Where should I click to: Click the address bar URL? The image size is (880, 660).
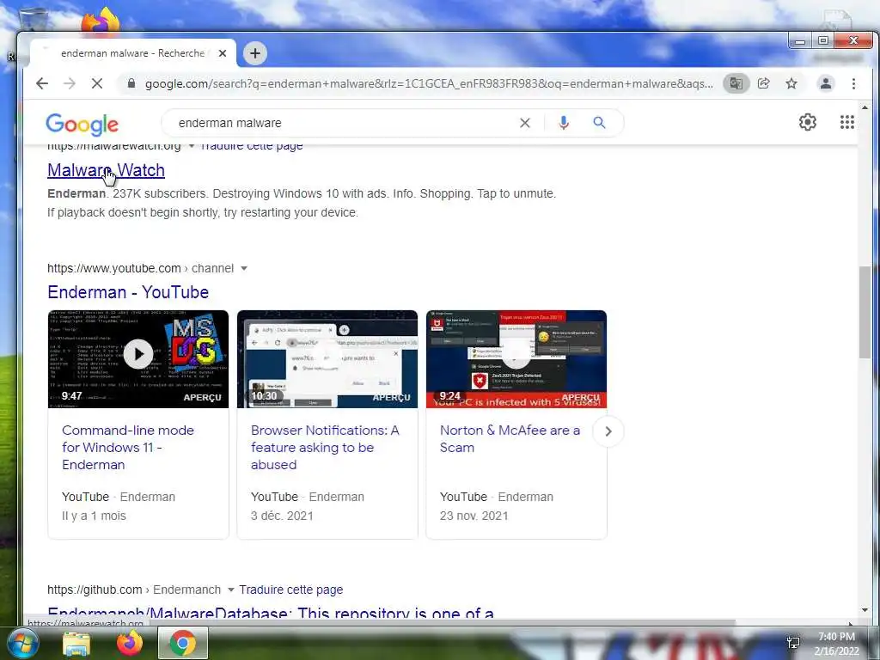click(x=429, y=83)
